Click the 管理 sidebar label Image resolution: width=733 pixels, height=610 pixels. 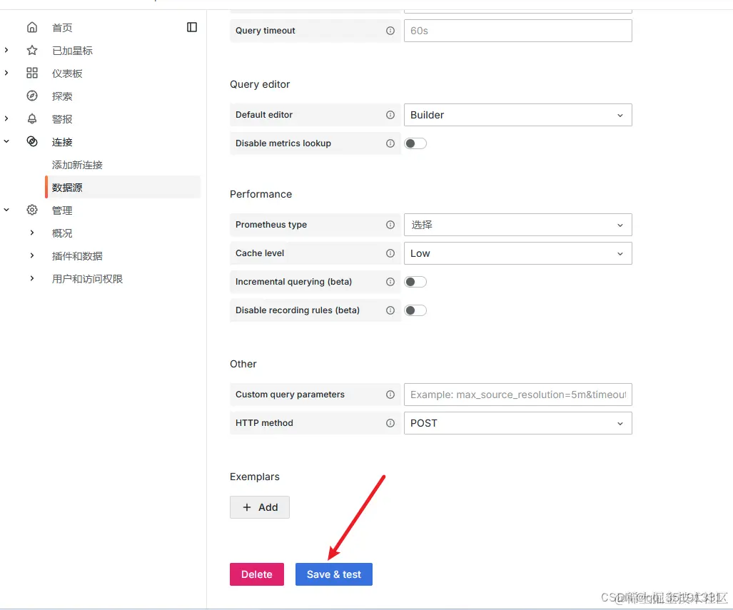pos(62,210)
